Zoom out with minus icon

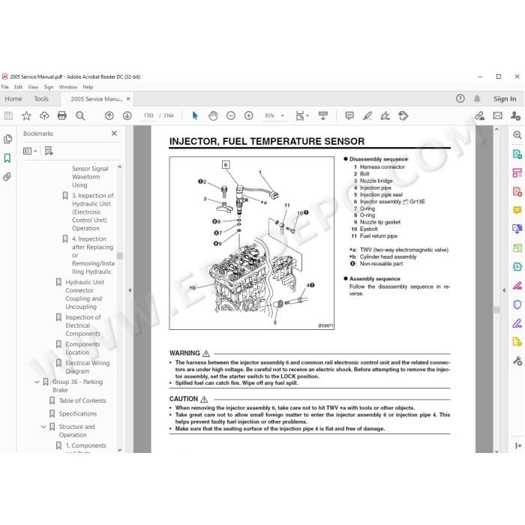[x=231, y=115]
